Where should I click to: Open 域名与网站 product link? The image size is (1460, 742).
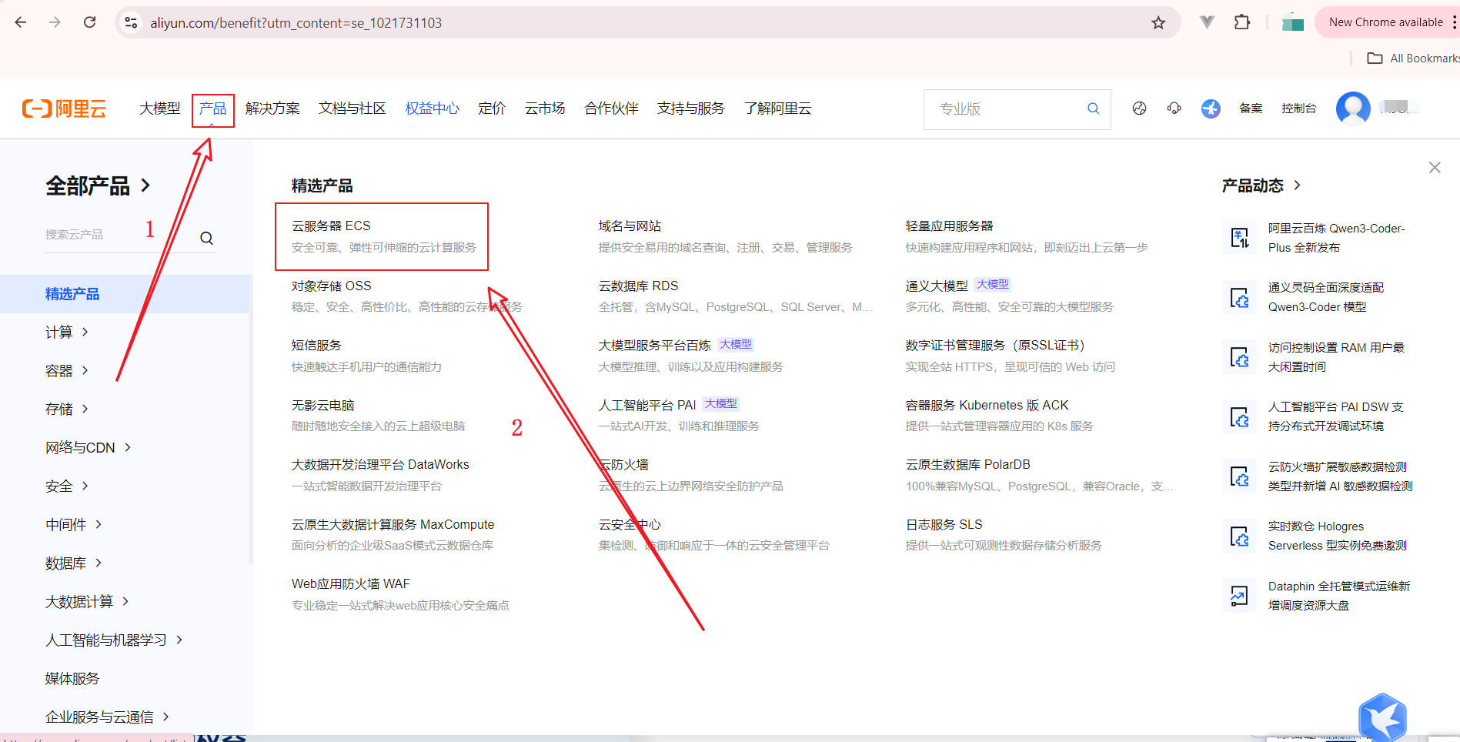tap(630, 226)
